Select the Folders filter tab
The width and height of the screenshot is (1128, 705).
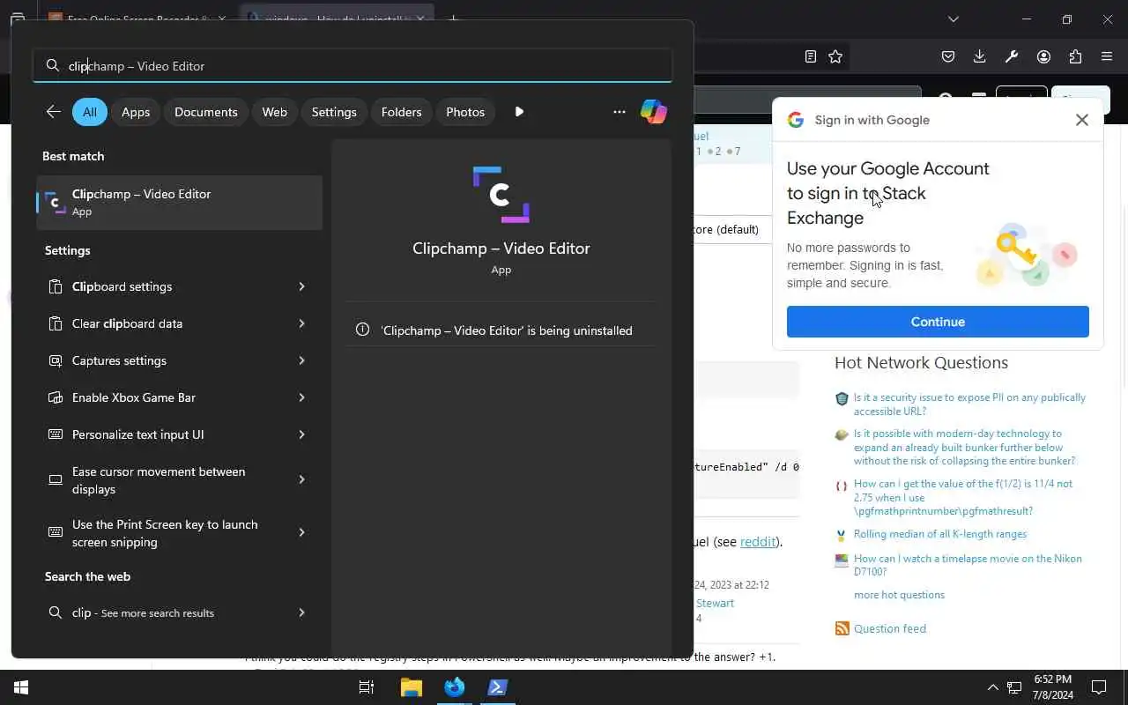click(402, 112)
